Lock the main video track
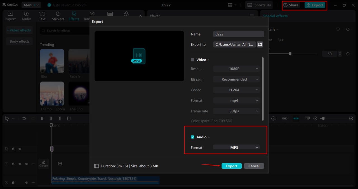The width and height of the screenshot is (358, 189). click(13, 164)
